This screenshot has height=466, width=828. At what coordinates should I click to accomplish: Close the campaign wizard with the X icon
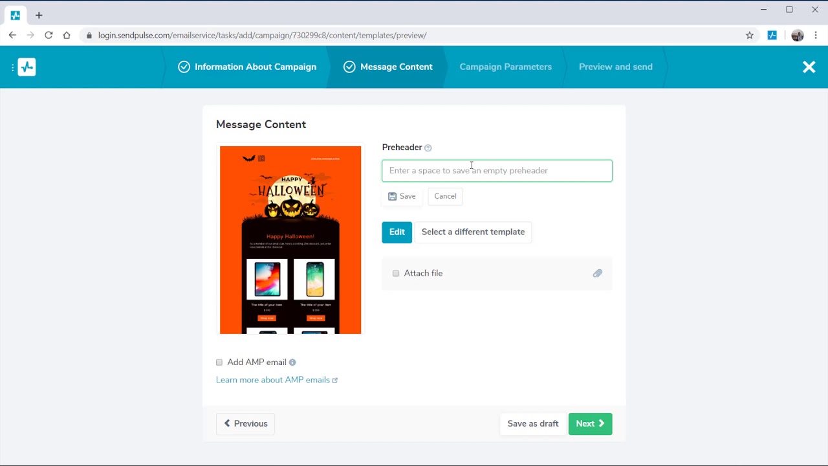tap(809, 67)
